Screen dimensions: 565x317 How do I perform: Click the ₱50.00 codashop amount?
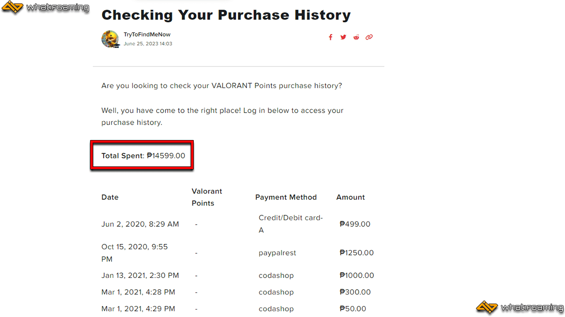tap(353, 309)
